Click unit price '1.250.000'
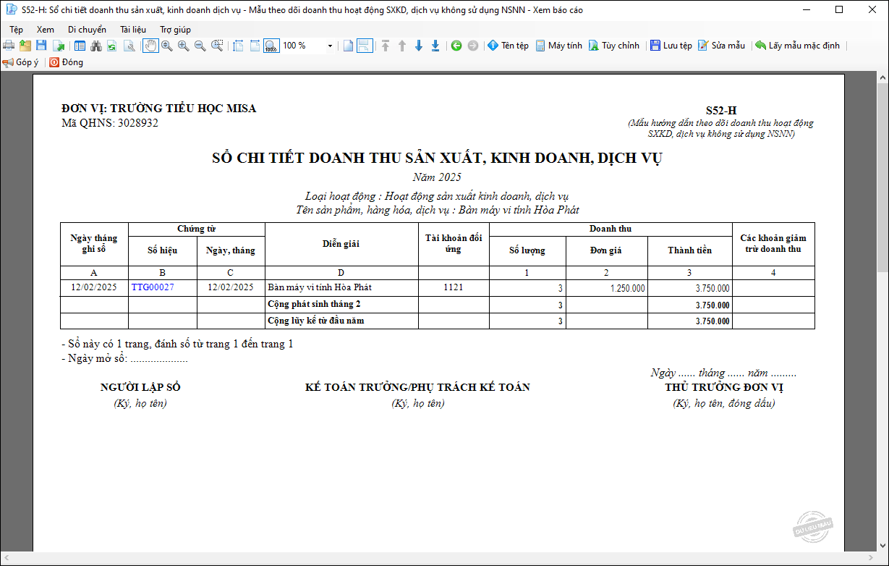 click(628, 288)
